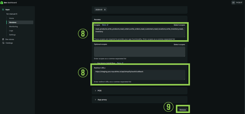Click Select scopes for required Scopes

(x=179, y=25)
